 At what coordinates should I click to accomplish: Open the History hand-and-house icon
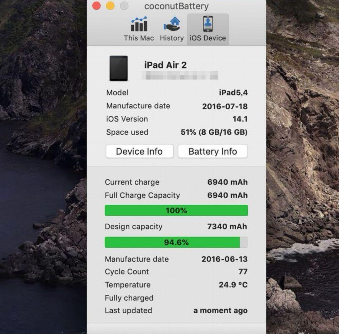pyautogui.click(x=172, y=24)
